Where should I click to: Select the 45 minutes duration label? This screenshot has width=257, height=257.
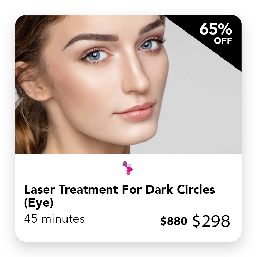pyautogui.click(x=54, y=219)
